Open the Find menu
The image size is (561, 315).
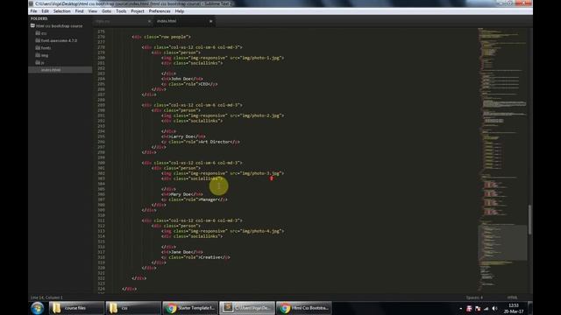[x=79, y=11]
